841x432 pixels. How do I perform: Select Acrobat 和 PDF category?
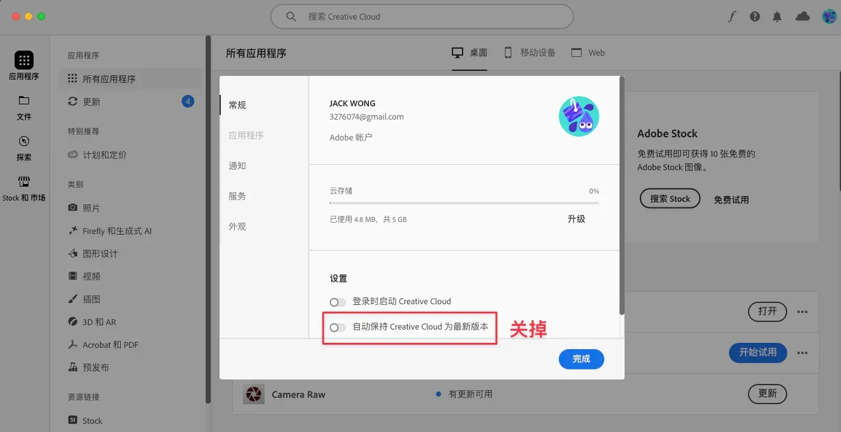point(103,345)
